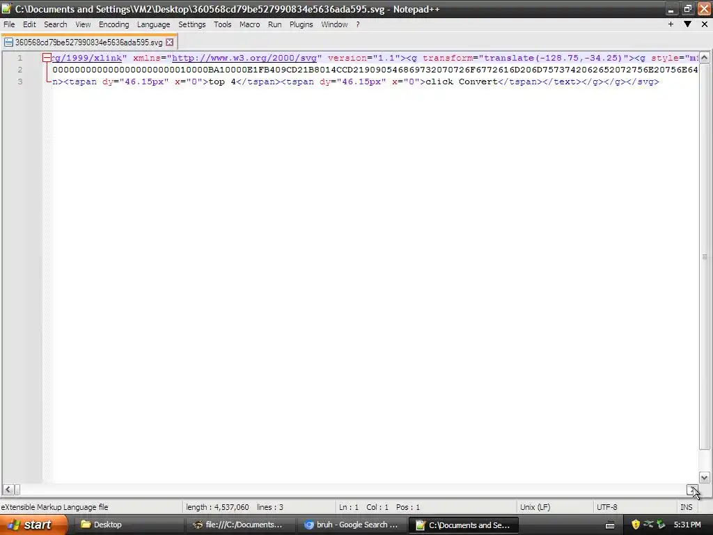713x535 pixels.
Task: Click the security shield tray icon
Action: (636, 525)
